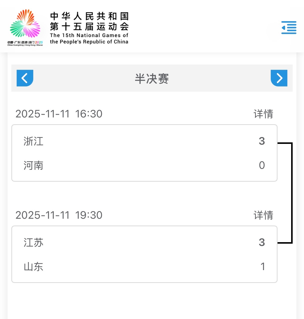Open 详情 for the 16:30 match

[263, 114]
